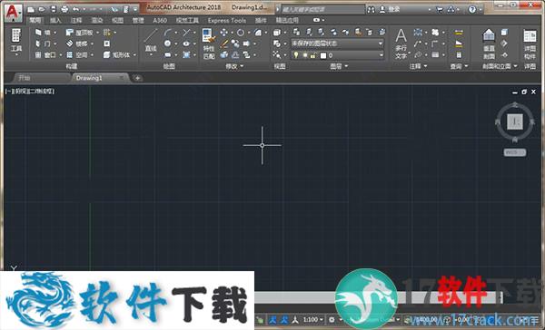Select the A360 ribbon tab
Image resolution: width=545 pixels, height=330 pixels.
[160, 21]
